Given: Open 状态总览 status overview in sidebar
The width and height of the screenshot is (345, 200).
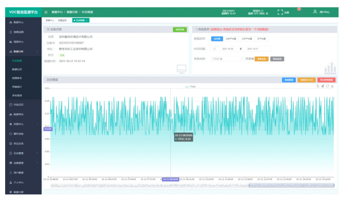Looking at the screenshot, I should click(x=23, y=143).
